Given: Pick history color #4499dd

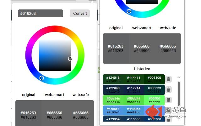Looking at the screenshot, I should [133, 111].
